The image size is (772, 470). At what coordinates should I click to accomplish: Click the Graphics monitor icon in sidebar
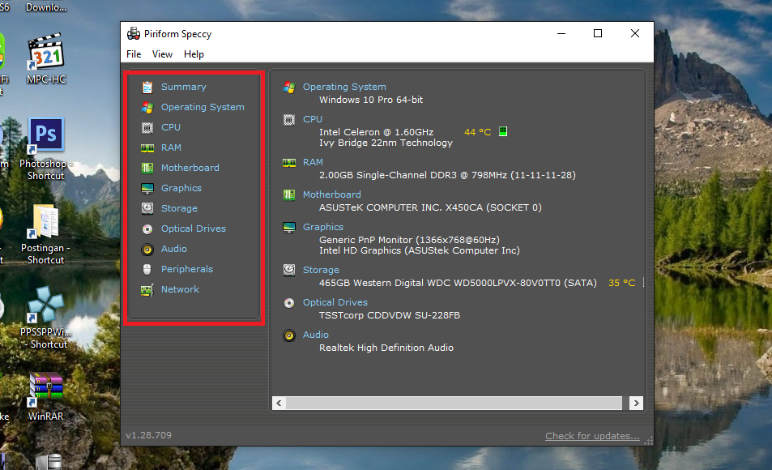point(147,188)
